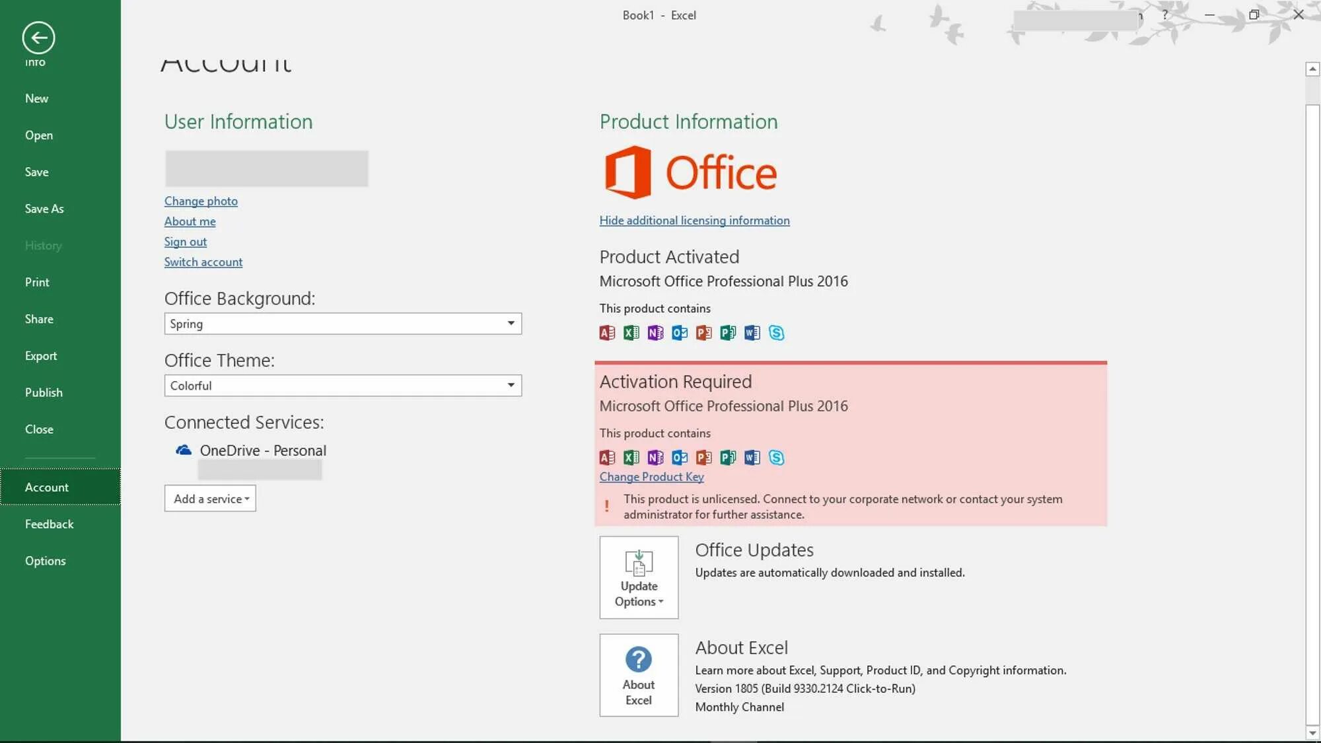Click the OneDrive cloud icon in Connected Services

[x=184, y=450]
